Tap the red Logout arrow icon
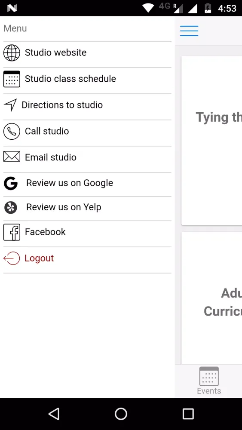Image resolution: width=242 pixels, height=430 pixels. tap(12, 258)
